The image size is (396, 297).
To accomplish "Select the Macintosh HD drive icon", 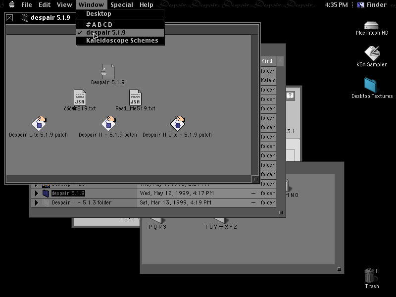I will (x=371, y=25).
